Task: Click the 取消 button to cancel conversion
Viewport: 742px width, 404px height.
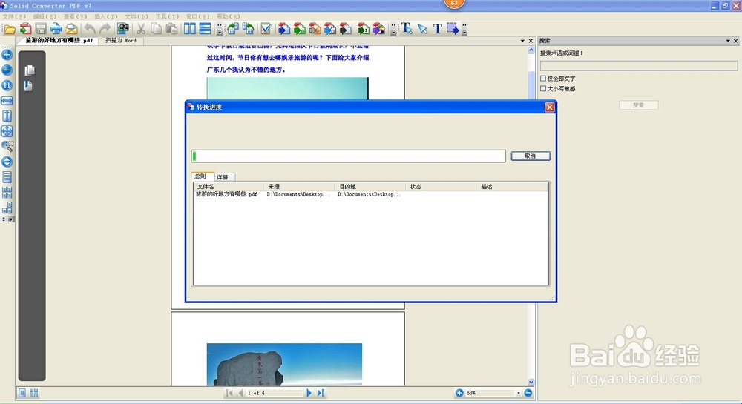Action: (x=531, y=156)
